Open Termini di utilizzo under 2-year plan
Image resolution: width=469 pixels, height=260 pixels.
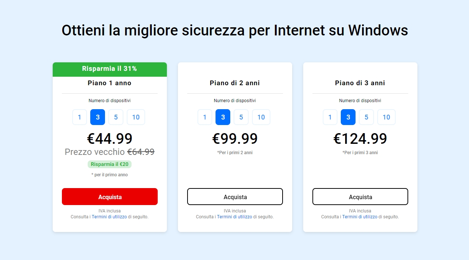[234, 217]
